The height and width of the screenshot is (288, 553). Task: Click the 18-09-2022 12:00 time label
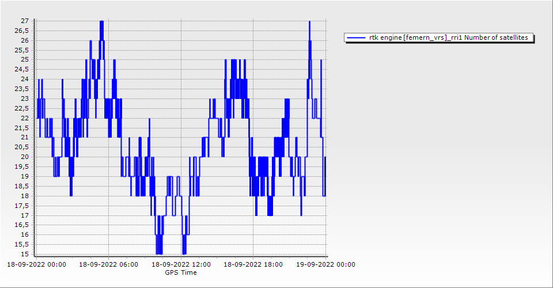pos(180,265)
